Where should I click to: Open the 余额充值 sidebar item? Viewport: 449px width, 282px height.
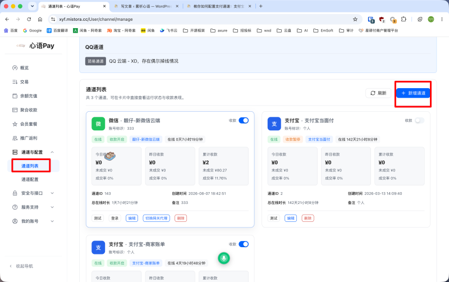[x=25, y=95]
